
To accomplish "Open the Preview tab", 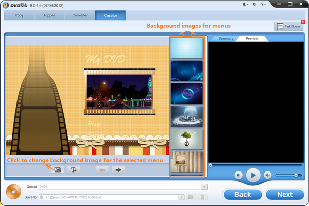I will (252, 38).
